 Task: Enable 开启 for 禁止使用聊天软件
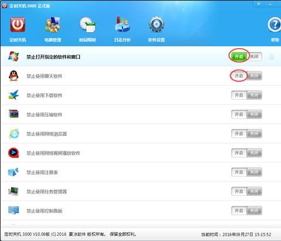[x=239, y=76]
